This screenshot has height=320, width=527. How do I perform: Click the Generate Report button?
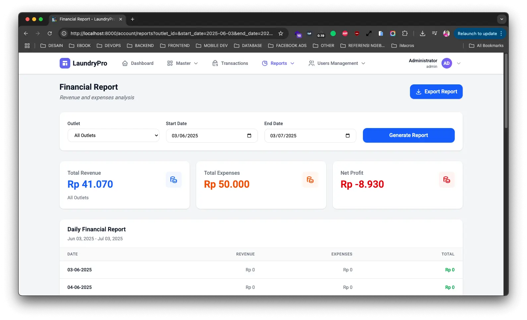[408, 135]
